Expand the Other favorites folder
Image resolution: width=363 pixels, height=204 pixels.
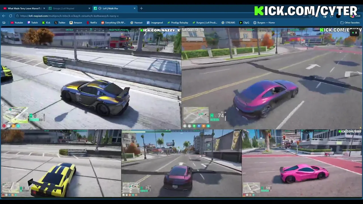[x=350, y=23]
